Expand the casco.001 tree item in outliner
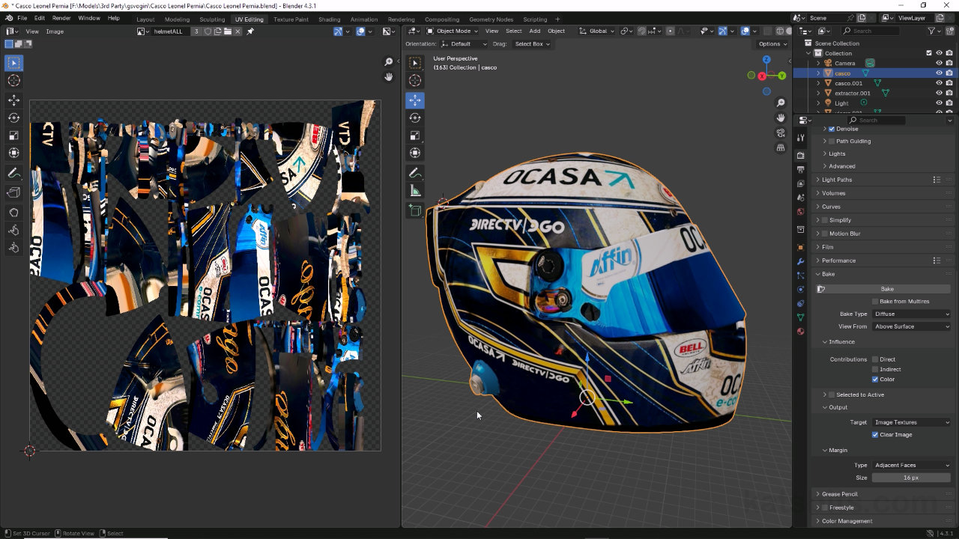This screenshot has width=959, height=539. coord(818,83)
